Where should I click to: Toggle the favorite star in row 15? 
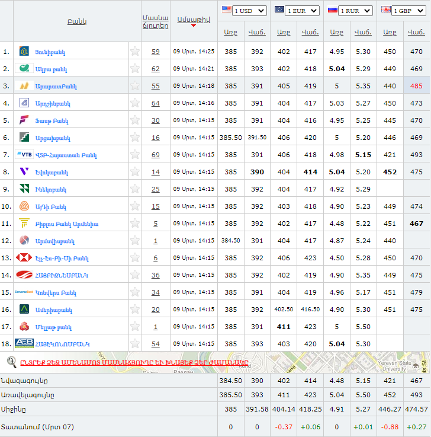[x=135, y=292]
